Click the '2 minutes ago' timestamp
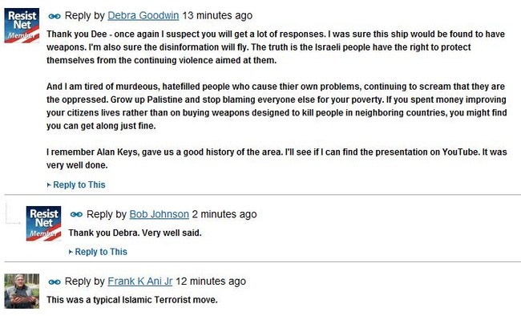Image resolution: width=521 pixels, height=316 pixels. click(x=224, y=214)
